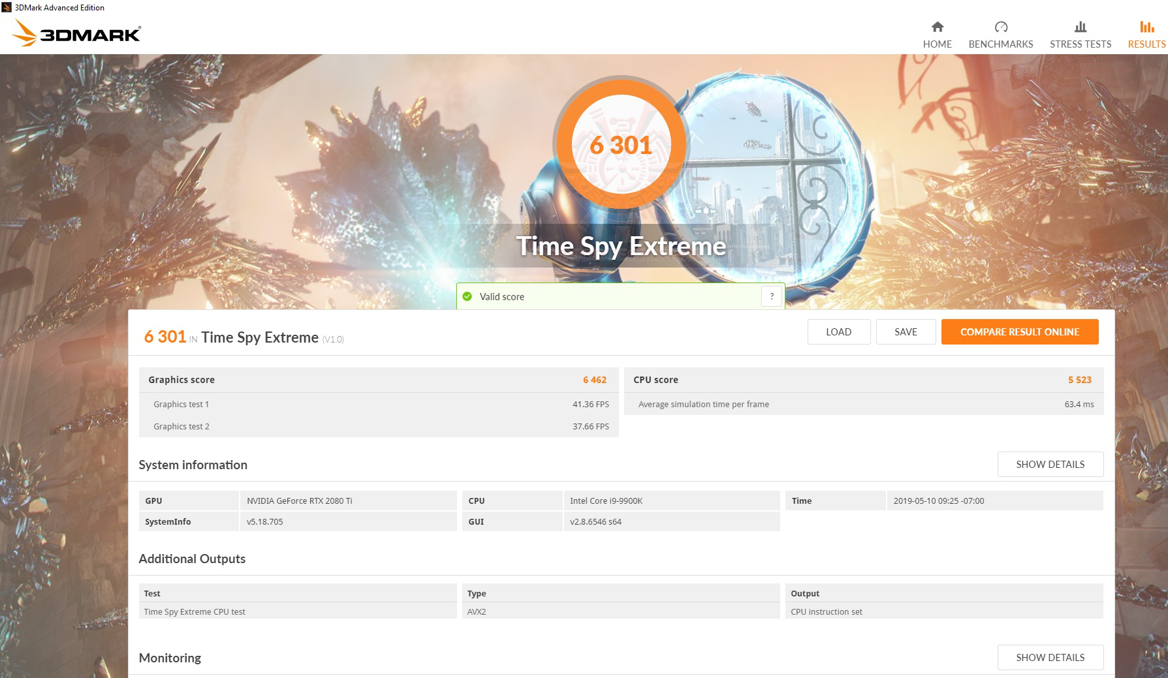The image size is (1168, 678).
Task: Click the CPU score label
Action: coord(655,380)
